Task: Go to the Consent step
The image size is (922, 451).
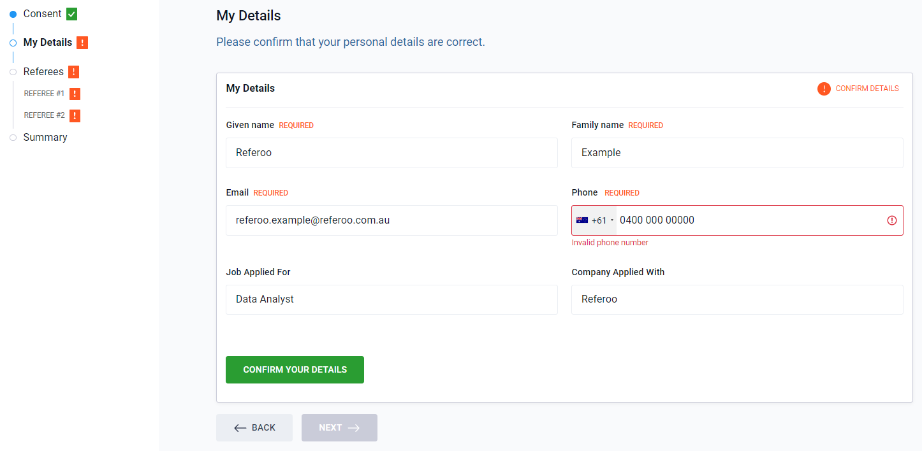Action: (42, 14)
